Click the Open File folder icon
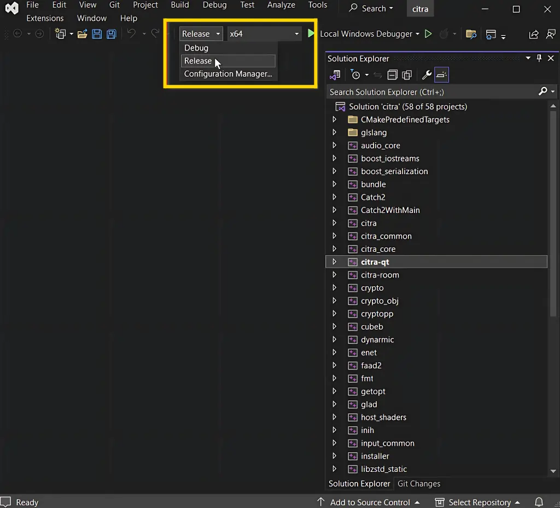Viewport: 560px width, 508px height. click(82, 34)
